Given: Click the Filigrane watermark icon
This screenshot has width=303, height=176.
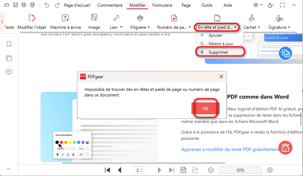Looking at the screenshot, I should tap(140, 18).
